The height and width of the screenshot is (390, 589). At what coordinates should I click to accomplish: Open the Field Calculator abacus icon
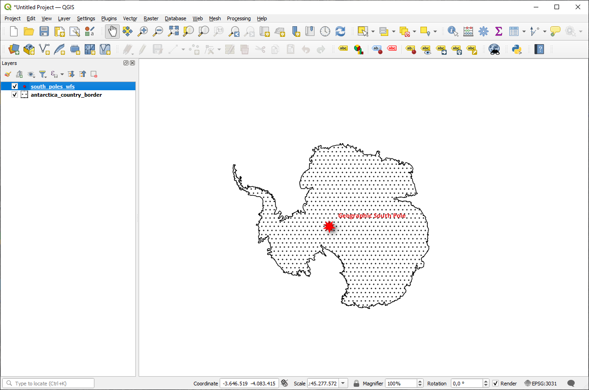coord(468,31)
